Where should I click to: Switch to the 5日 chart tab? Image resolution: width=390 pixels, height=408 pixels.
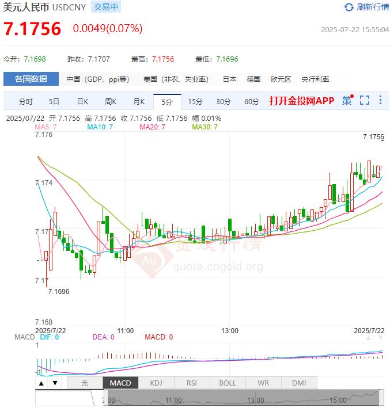pyautogui.click(x=54, y=101)
